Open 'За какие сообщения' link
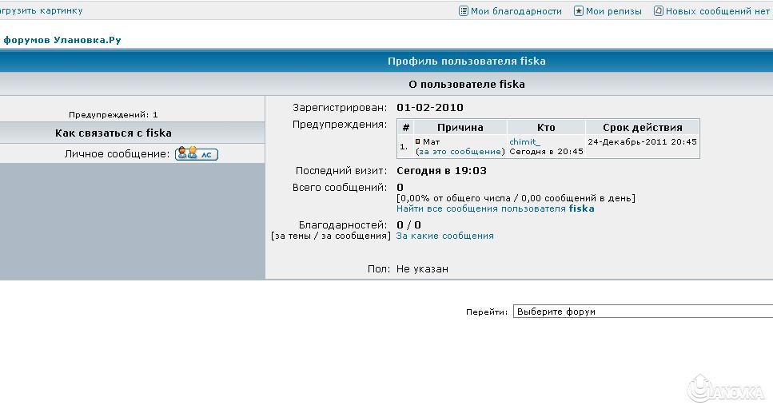 (x=444, y=236)
